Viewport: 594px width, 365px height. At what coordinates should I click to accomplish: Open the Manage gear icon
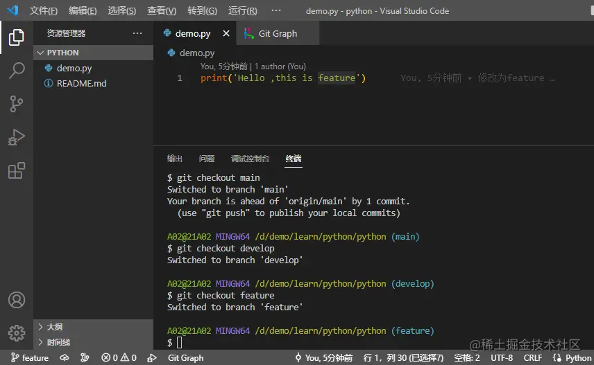pyautogui.click(x=16, y=333)
